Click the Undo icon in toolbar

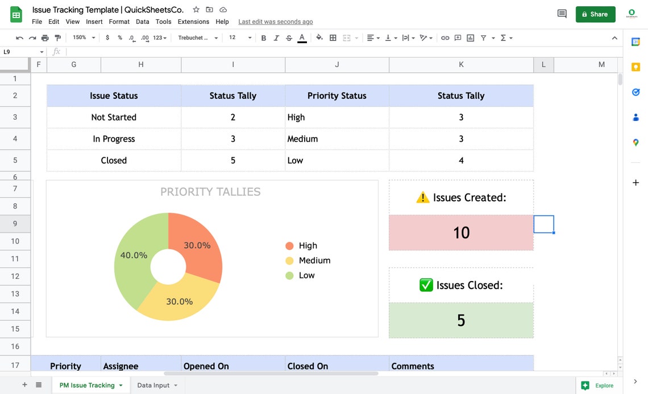tap(19, 38)
